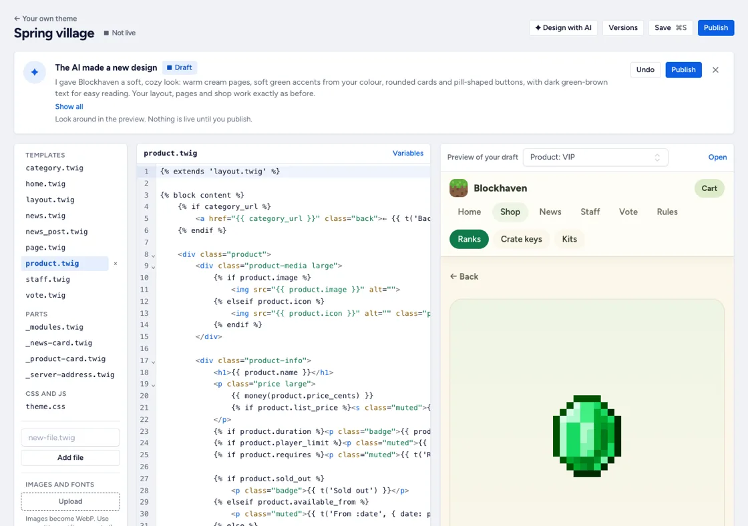This screenshot has width=748, height=526.
Task: Click line number 18 in the gutter
Action: click(144, 372)
